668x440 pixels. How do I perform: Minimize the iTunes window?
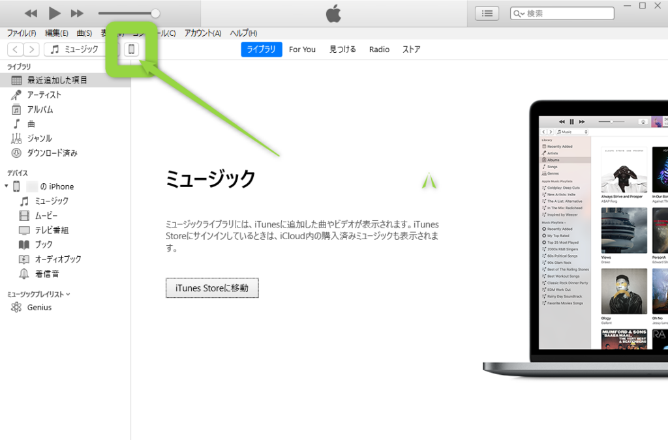point(627,5)
